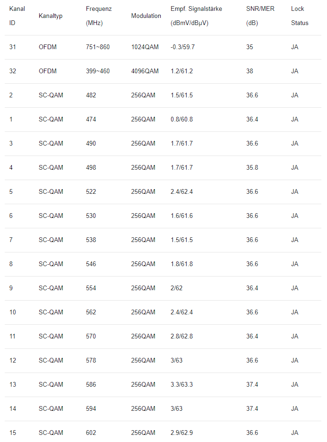
Task: Click the Kanaltyp column header
Action: [x=51, y=16]
